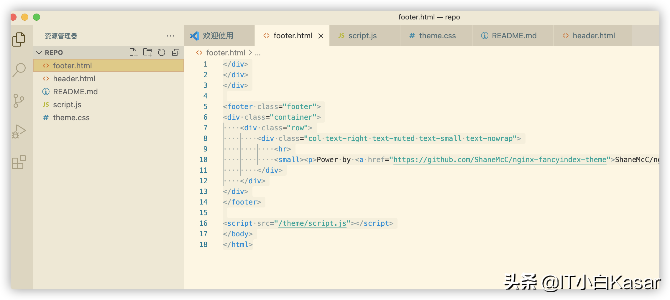Open the breadcrumb ellipsis symbol list
This screenshot has width=670, height=300.
258,53
